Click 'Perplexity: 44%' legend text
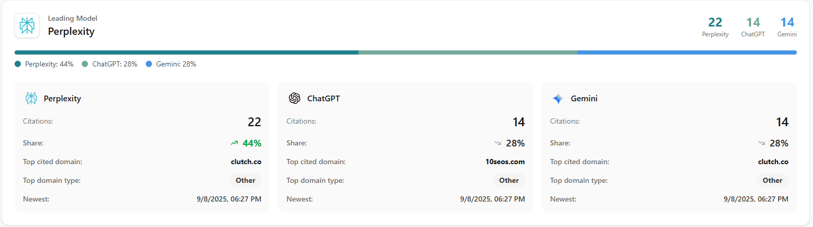The height and width of the screenshot is (227, 813). pyautogui.click(x=49, y=64)
